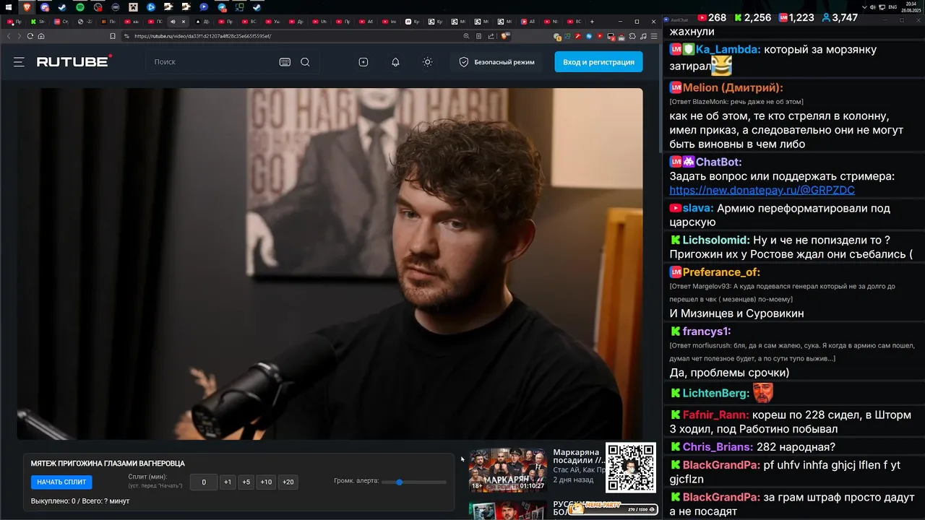Click the share page icon in address bar

point(491,36)
